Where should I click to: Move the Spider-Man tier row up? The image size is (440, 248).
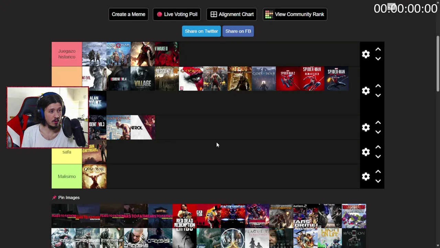[x=378, y=86]
